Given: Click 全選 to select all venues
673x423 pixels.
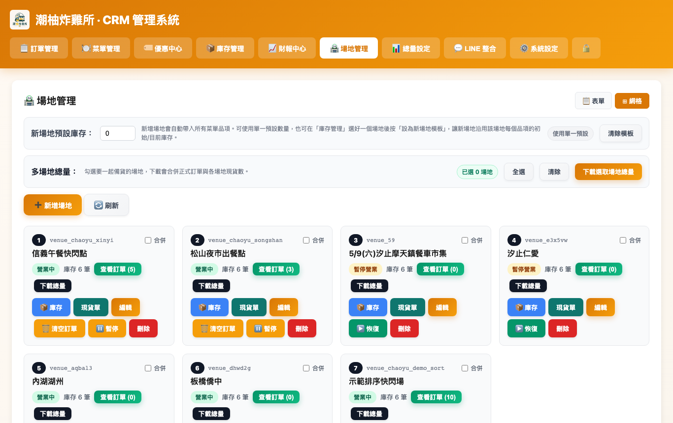Looking at the screenshot, I should point(519,172).
